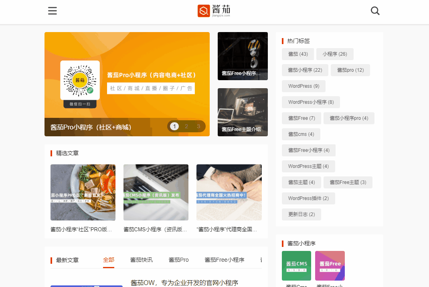429x287 pixels.
Task: Open the 酱茄Free小程序 tab
Action: (x=225, y=260)
